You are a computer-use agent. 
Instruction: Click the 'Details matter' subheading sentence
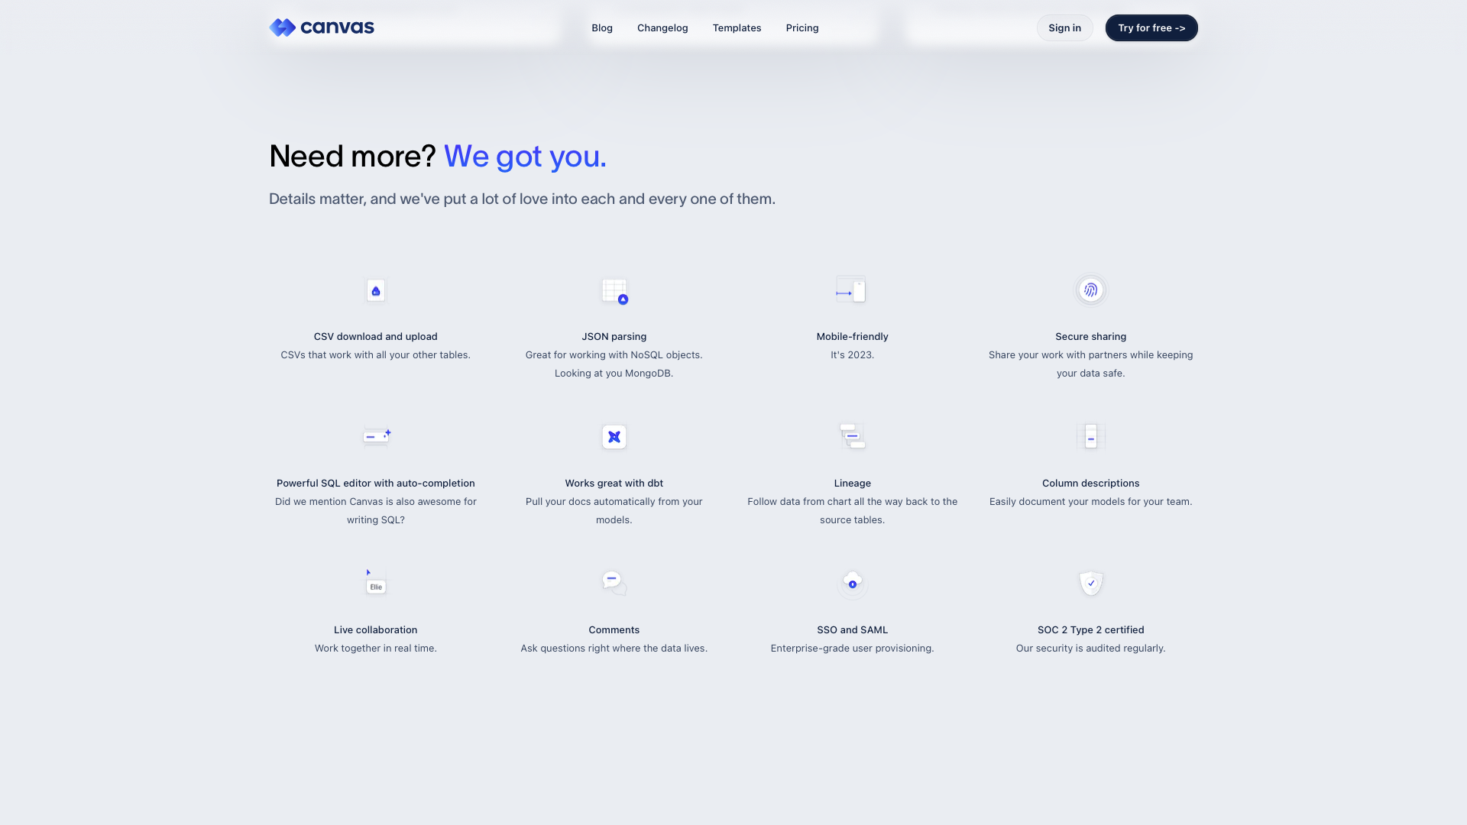click(x=522, y=199)
